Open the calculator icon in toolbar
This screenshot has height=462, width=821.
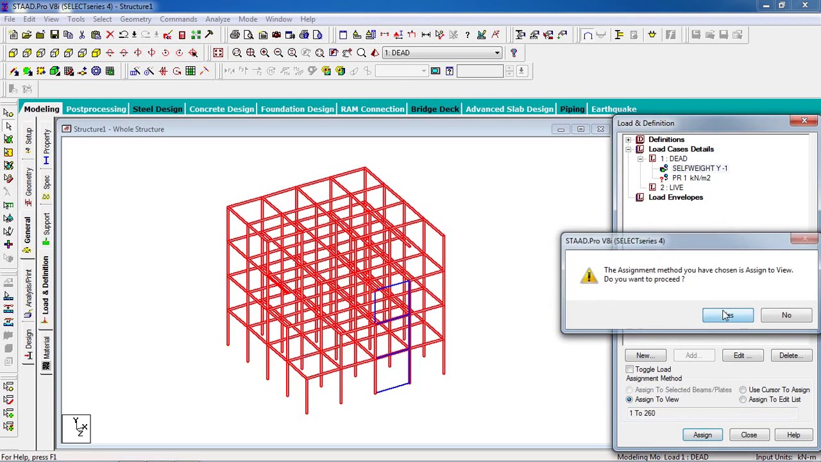[x=182, y=35]
